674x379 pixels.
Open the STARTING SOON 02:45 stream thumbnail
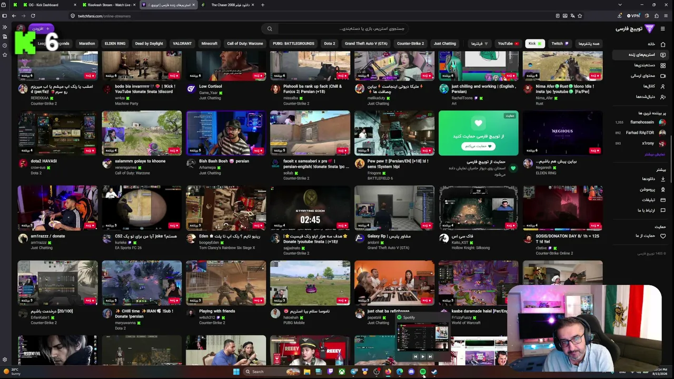tap(310, 208)
